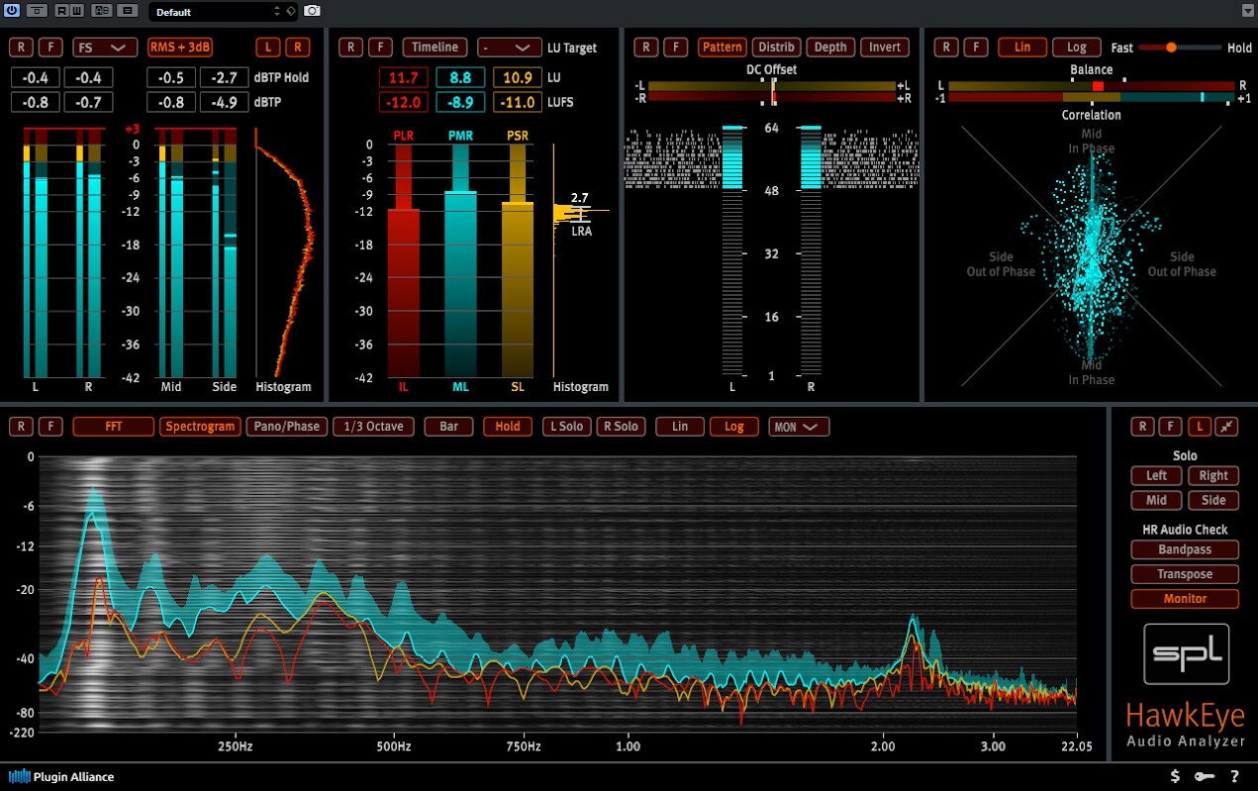Click the Bandpass button

(x=1185, y=549)
